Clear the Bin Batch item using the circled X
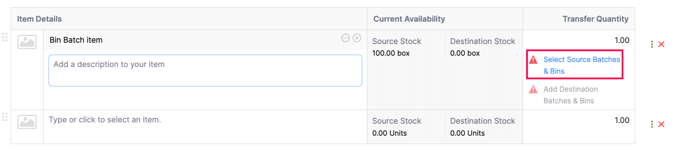Viewport: 680px width, 151px height. pos(357,38)
